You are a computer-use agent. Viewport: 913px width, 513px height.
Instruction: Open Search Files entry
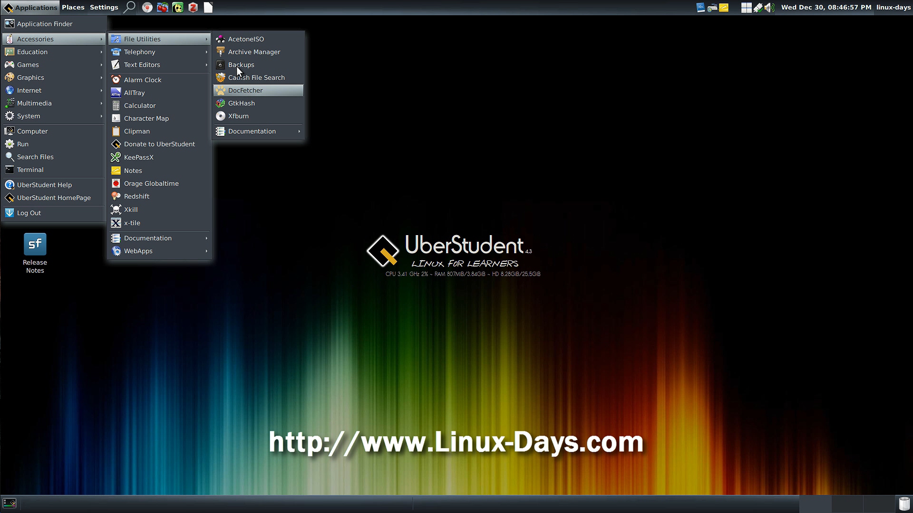[x=53, y=157]
